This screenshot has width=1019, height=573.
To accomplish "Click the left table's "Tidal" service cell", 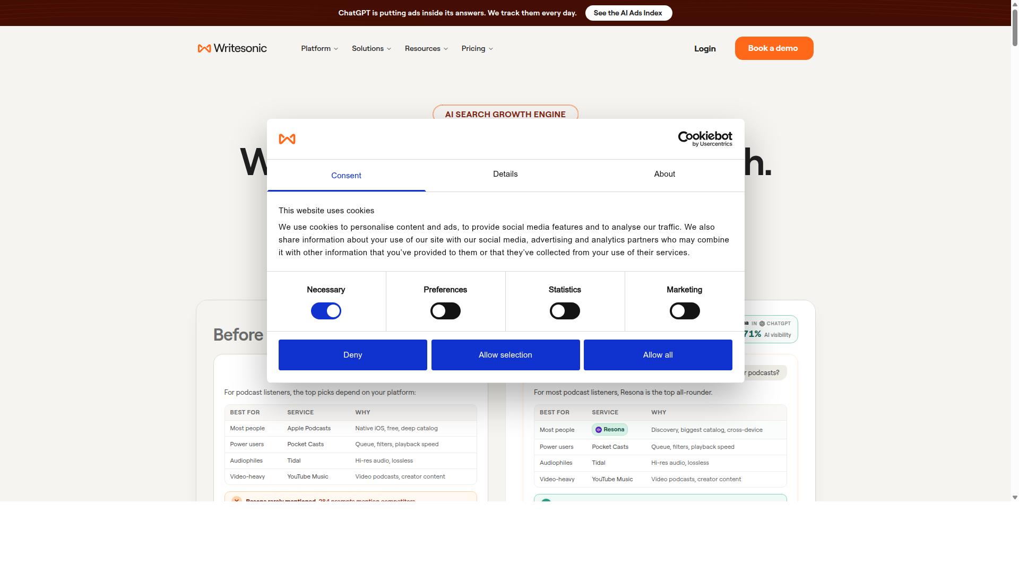I will pyautogui.click(x=293, y=461).
